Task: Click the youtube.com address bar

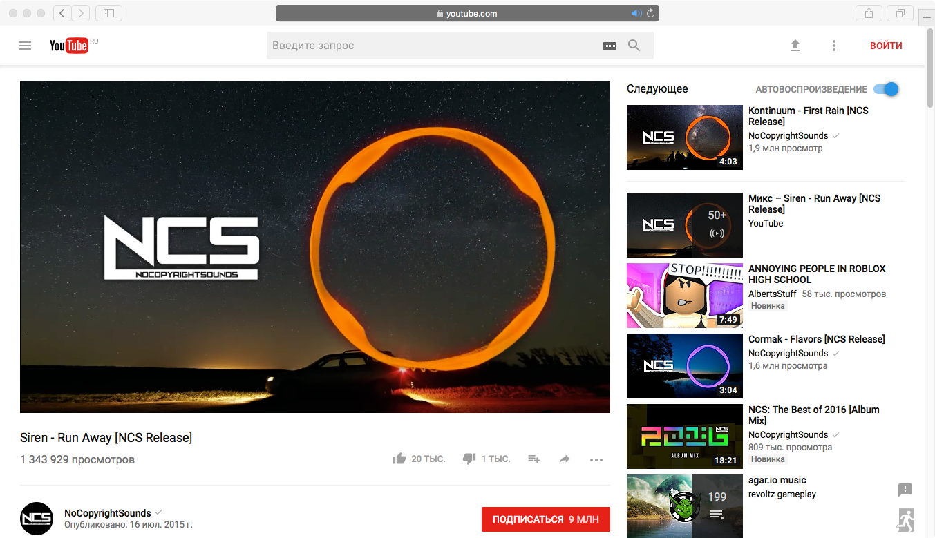Action: [x=467, y=13]
